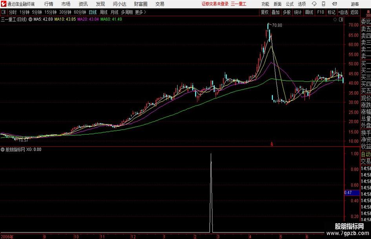Click the 游客 guest account label
This screenshot has width=371, height=239.
pos(355,4)
